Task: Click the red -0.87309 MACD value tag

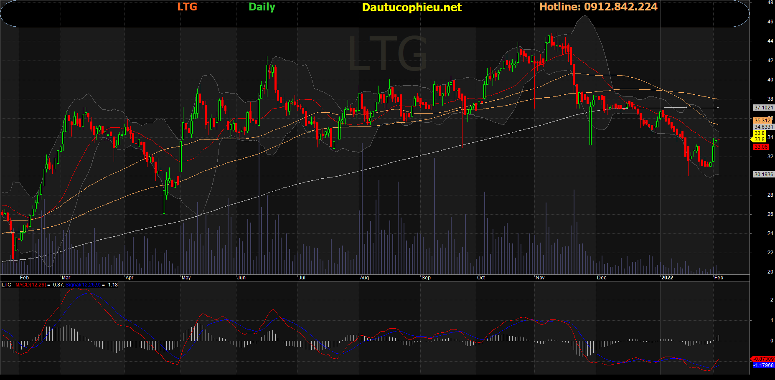Action: [763, 359]
